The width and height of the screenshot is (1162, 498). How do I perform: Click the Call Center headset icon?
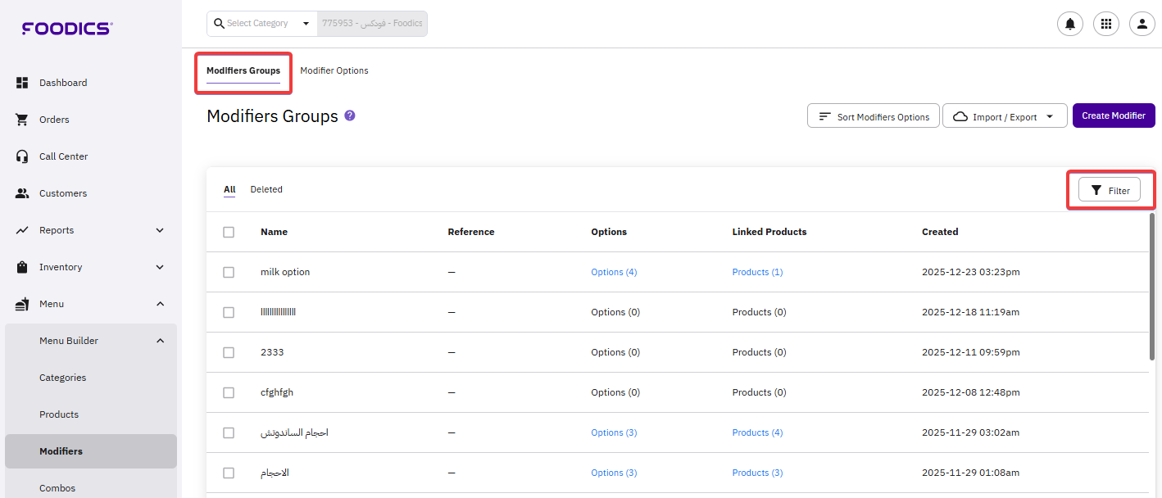pos(22,156)
